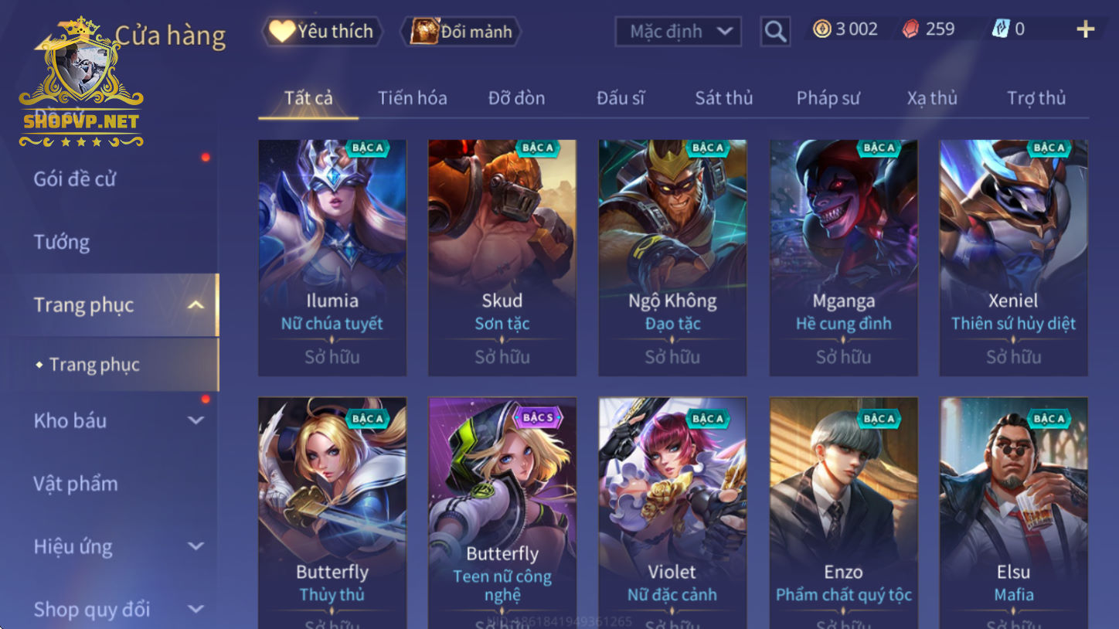Click the SHOPVP.NET crest logo
The image size is (1119, 629).
[x=81, y=83]
